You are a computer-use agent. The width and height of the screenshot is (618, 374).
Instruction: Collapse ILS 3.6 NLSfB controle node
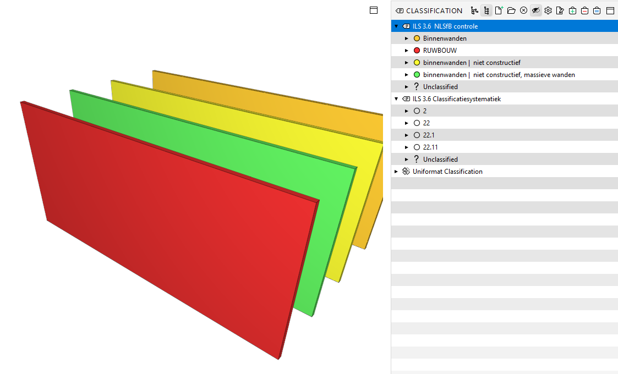[396, 26]
